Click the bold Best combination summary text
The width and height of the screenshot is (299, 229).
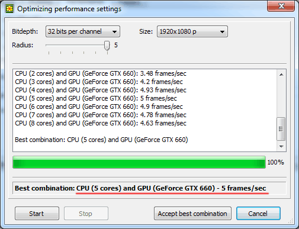coord(140,188)
